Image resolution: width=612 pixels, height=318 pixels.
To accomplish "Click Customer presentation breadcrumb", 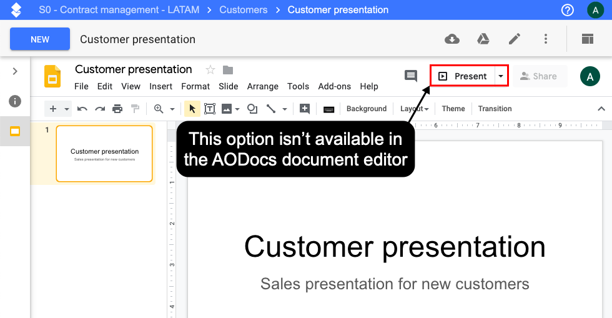I will [x=338, y=10].
